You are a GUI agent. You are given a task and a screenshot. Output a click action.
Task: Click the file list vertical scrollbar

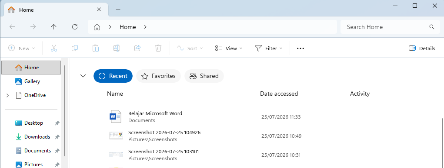(x=442, y=143)
